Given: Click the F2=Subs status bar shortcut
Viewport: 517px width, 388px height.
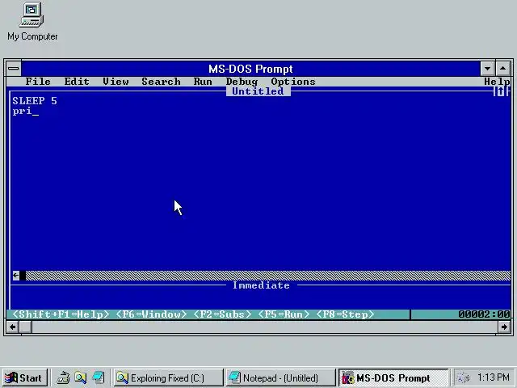Looking at the screenshot, I should [222, 314].
